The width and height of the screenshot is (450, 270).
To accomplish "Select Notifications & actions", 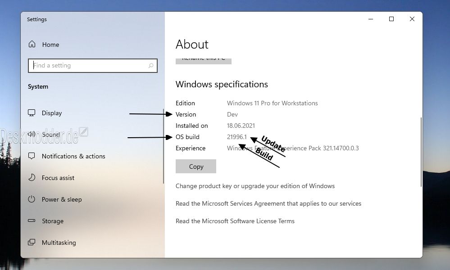I will click(x=73, y=156).
